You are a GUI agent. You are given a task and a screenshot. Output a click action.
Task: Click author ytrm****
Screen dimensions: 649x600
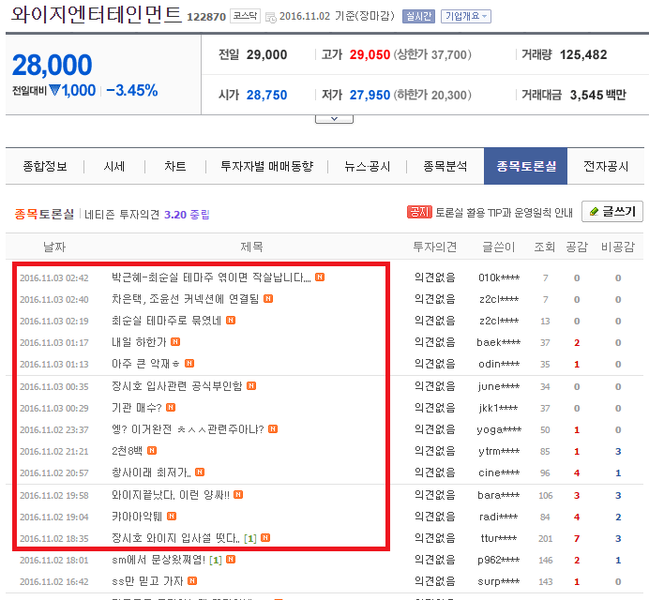point(499,452)
